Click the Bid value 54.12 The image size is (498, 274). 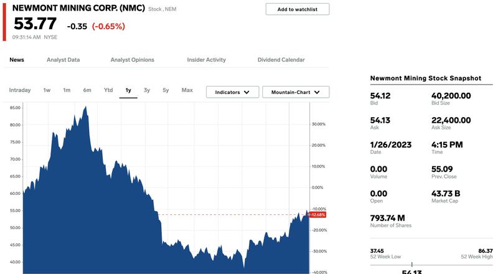[380, 96]
